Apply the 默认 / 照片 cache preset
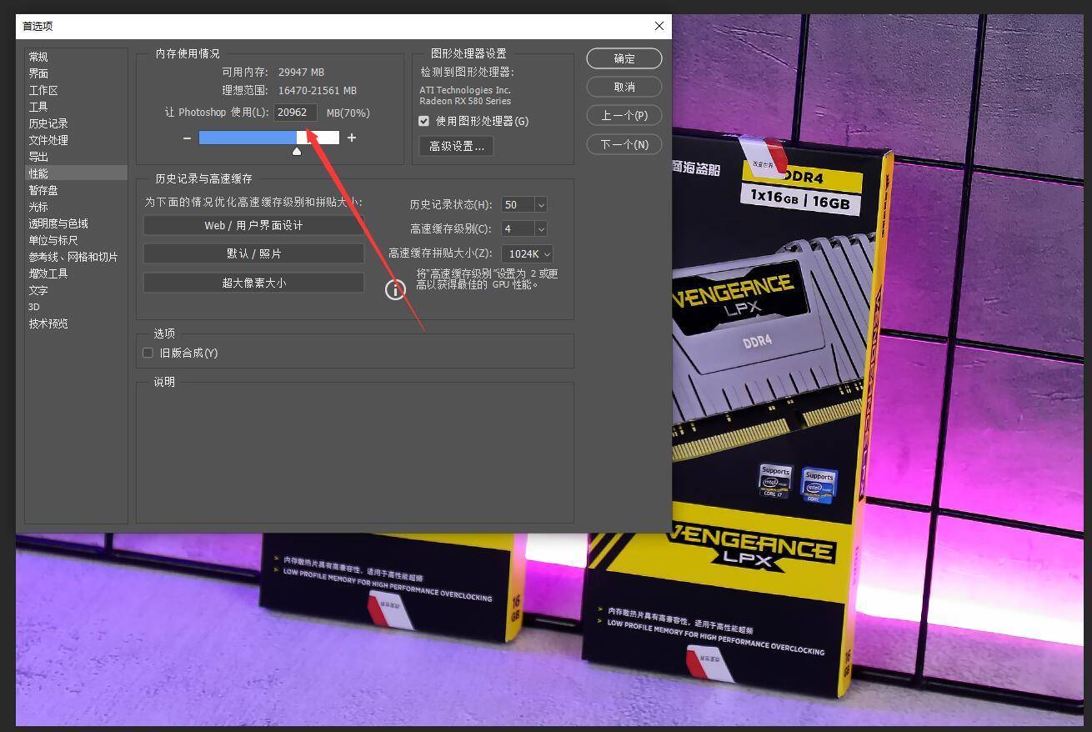This screenshot has width=1092, height=732. [x=253, y=253]
